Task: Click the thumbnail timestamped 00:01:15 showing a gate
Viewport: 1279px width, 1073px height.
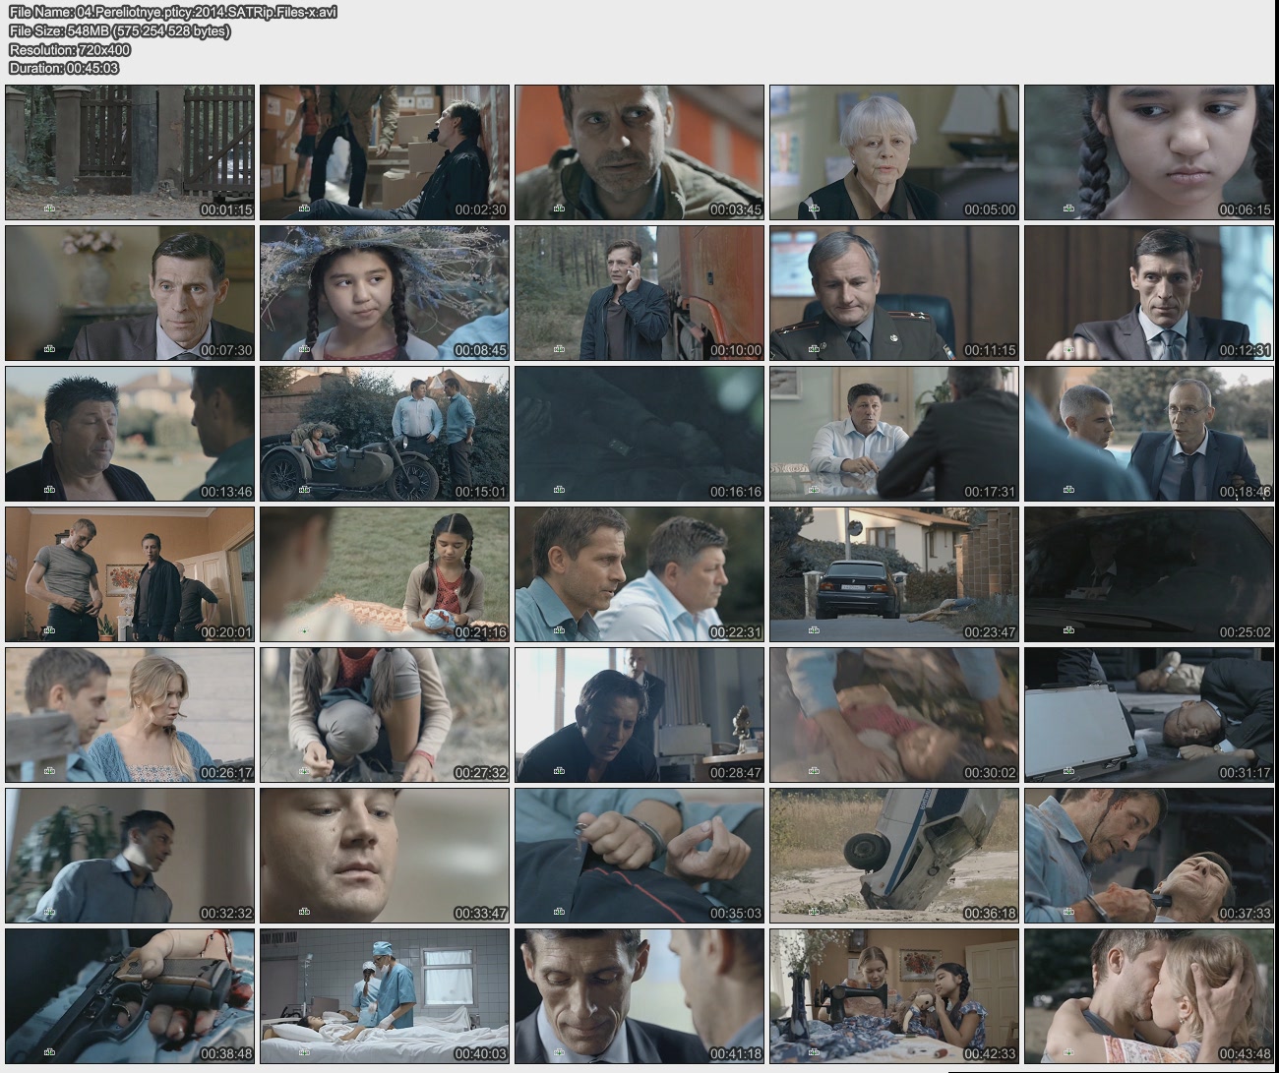Action: point(130,152)
